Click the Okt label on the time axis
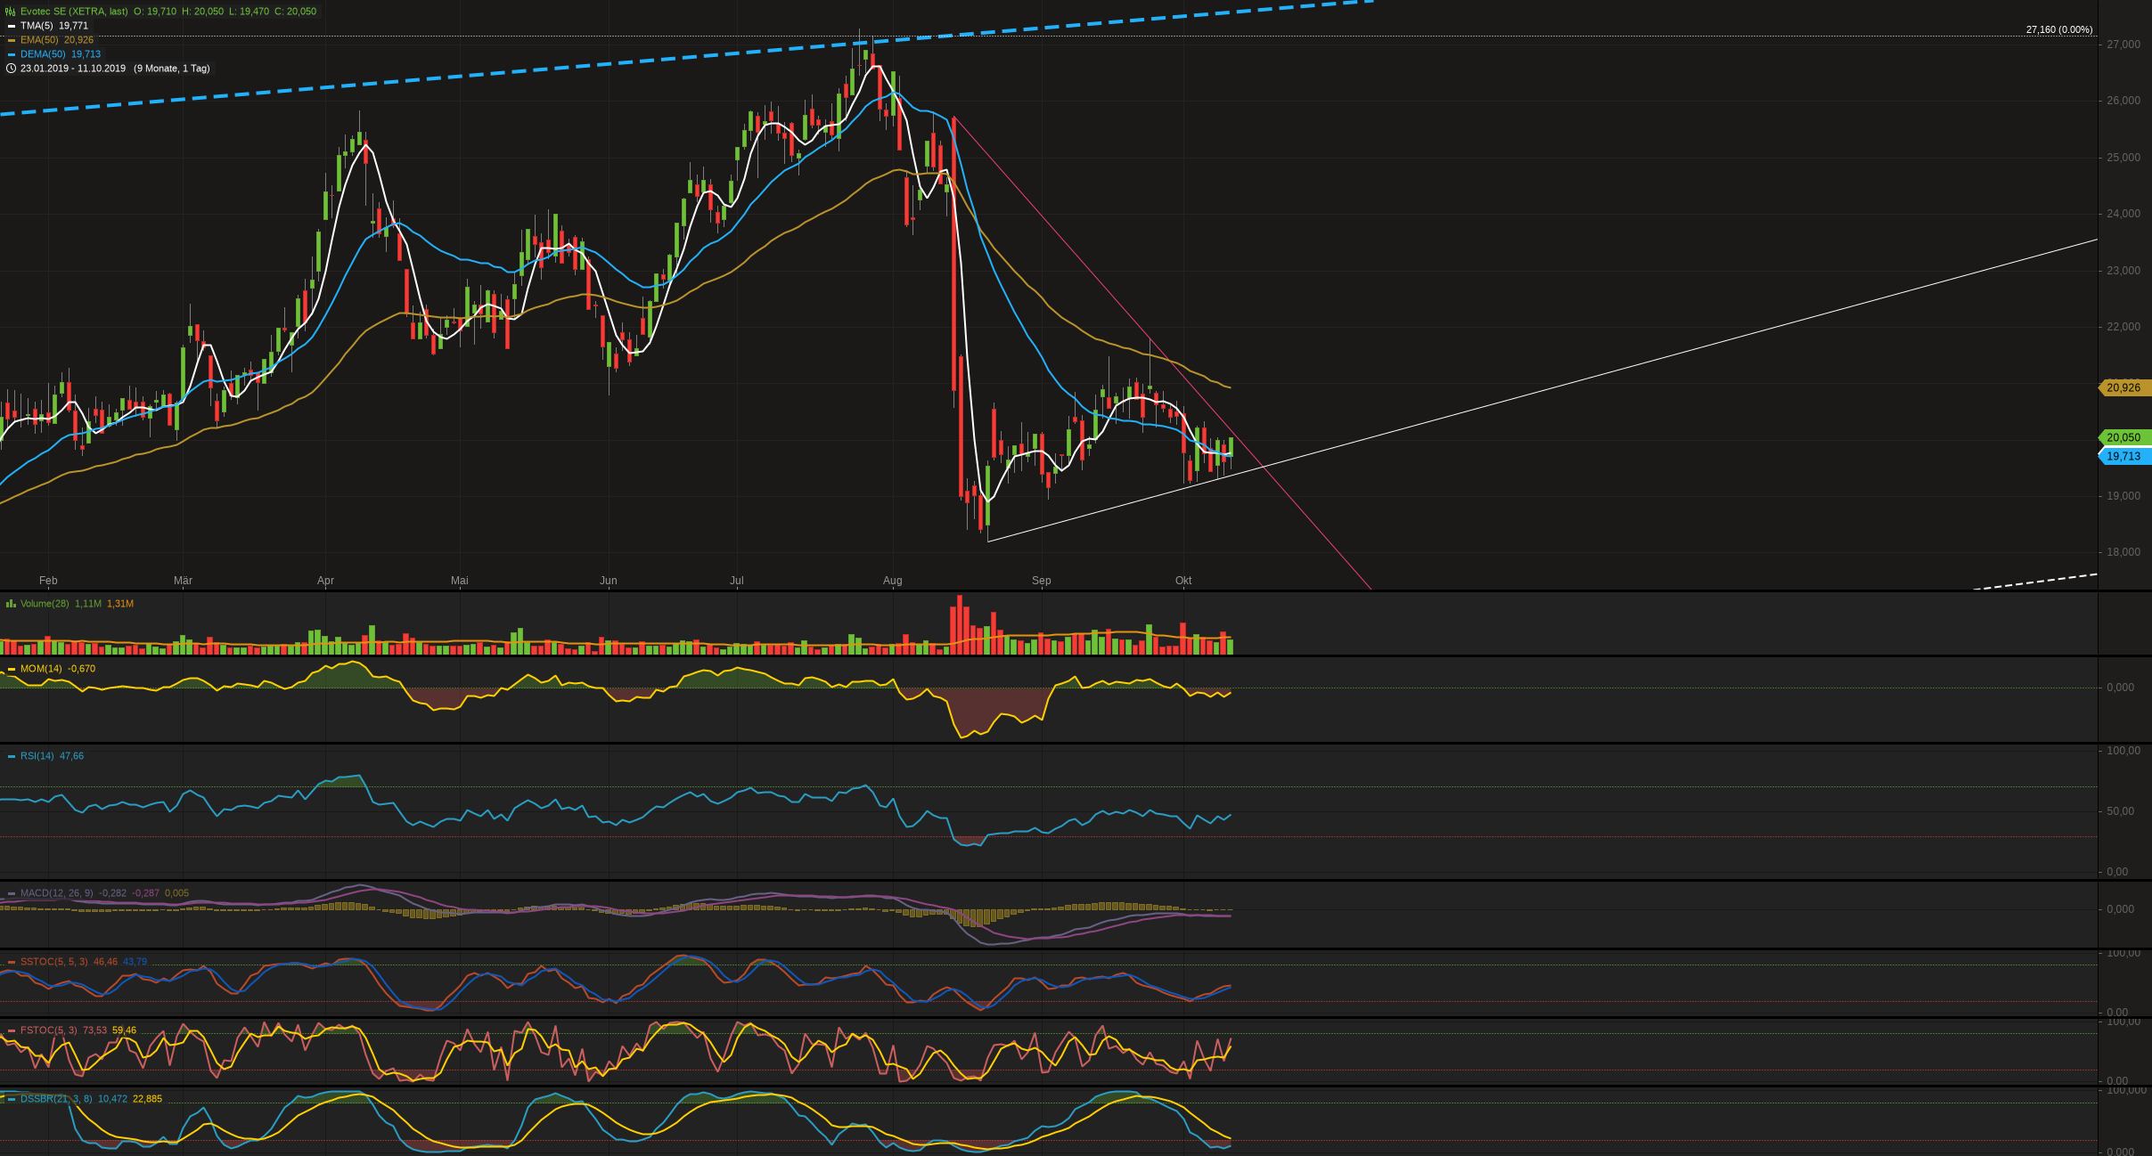 tap(1185, 580)
